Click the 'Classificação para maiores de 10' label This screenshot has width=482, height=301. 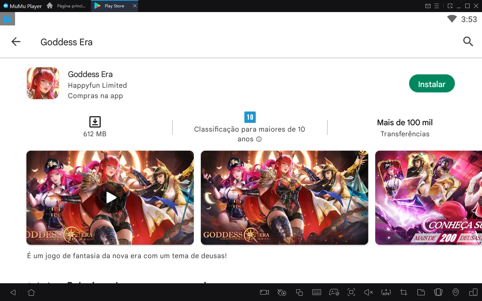(250, 129)
